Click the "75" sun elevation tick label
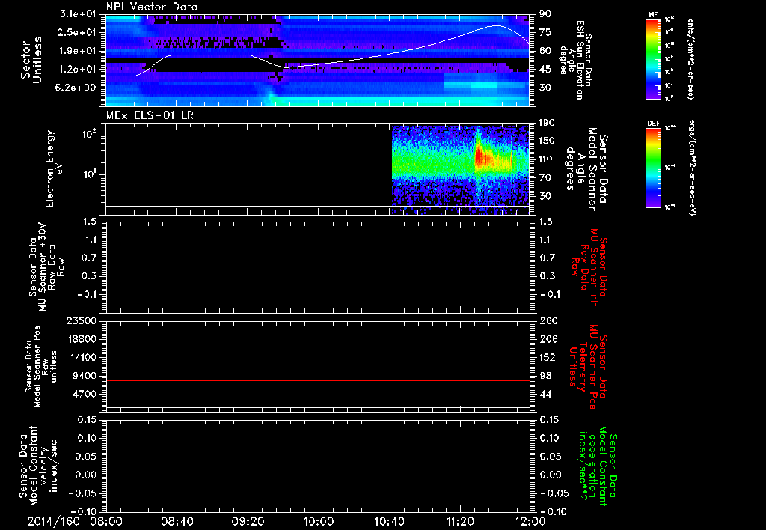766x530 pixels. [x=545, y=32]
